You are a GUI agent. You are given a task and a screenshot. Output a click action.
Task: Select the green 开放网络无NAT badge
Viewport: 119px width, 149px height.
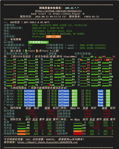pos(38,42)
